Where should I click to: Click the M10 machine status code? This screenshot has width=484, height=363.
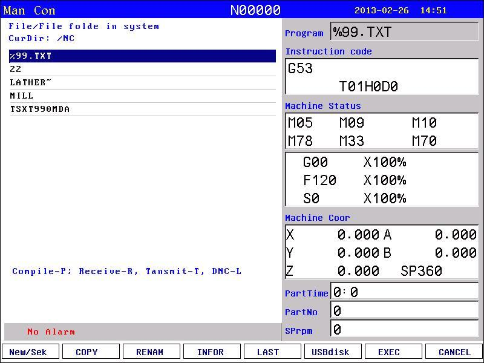424,123
